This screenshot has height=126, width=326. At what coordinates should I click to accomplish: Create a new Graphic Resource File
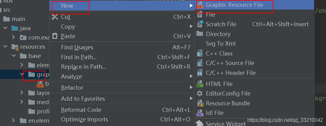coord(254,5)
